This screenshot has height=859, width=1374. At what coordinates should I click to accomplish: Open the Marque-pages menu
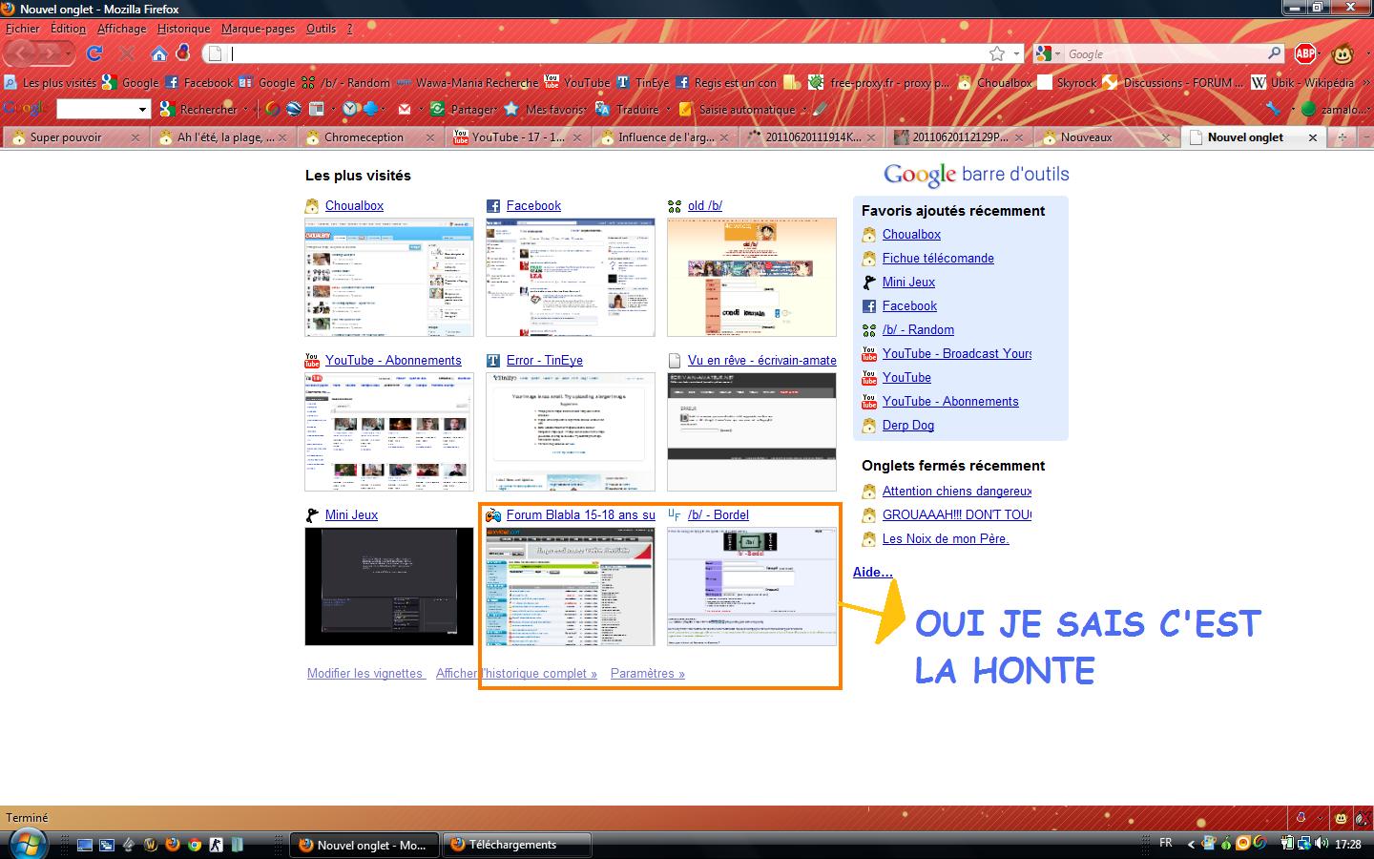258,29
